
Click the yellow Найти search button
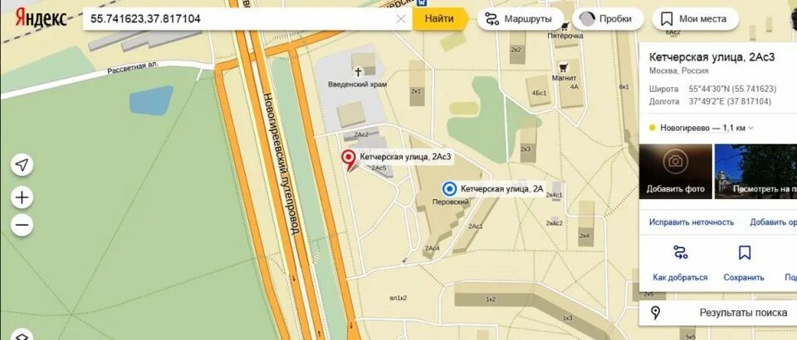click(x=439, y=19)
